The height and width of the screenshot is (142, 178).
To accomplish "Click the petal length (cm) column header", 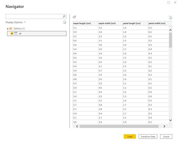I will point(135,23).
